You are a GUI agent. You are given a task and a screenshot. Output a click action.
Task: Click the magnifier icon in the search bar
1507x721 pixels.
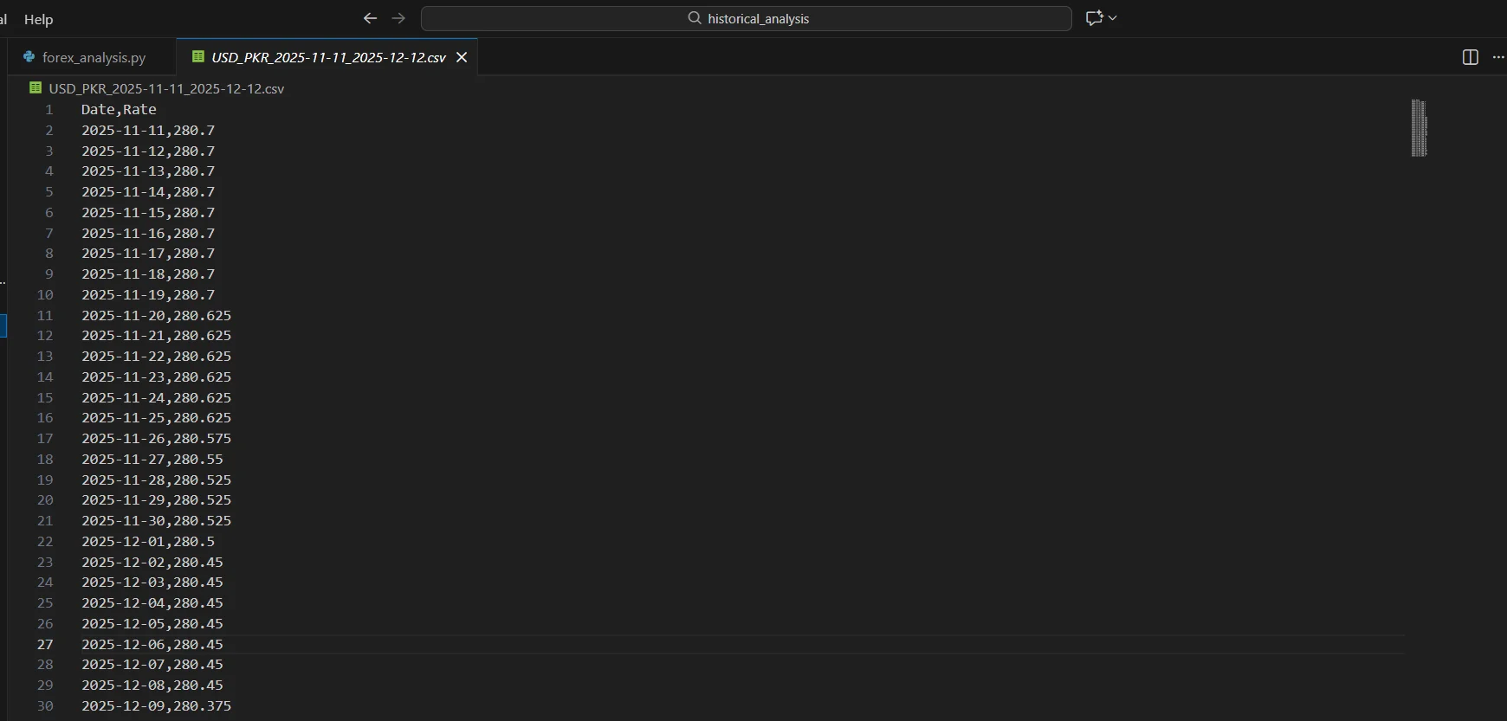pos(694,18)
